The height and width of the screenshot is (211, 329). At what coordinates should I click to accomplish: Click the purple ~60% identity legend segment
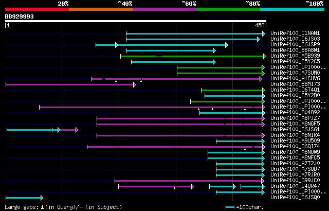pos(164,9)
